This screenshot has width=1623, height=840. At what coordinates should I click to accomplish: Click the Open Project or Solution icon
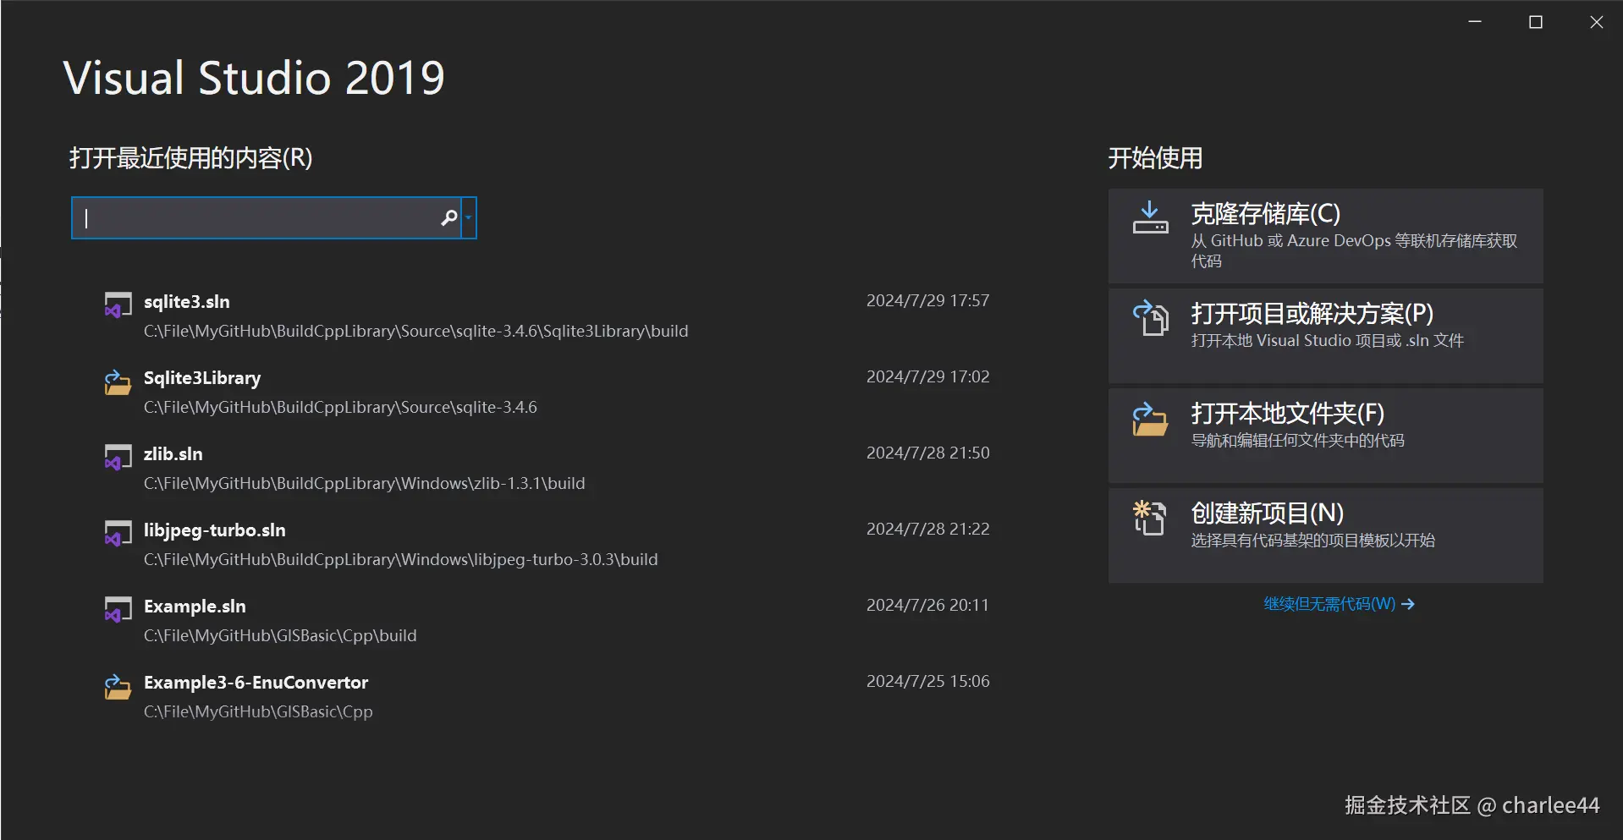(1149, 320)
